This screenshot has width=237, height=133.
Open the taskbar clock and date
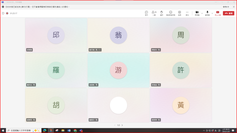tap(226, 130)
